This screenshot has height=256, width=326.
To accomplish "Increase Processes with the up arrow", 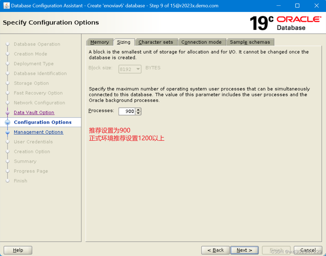I will pos(138,110).
